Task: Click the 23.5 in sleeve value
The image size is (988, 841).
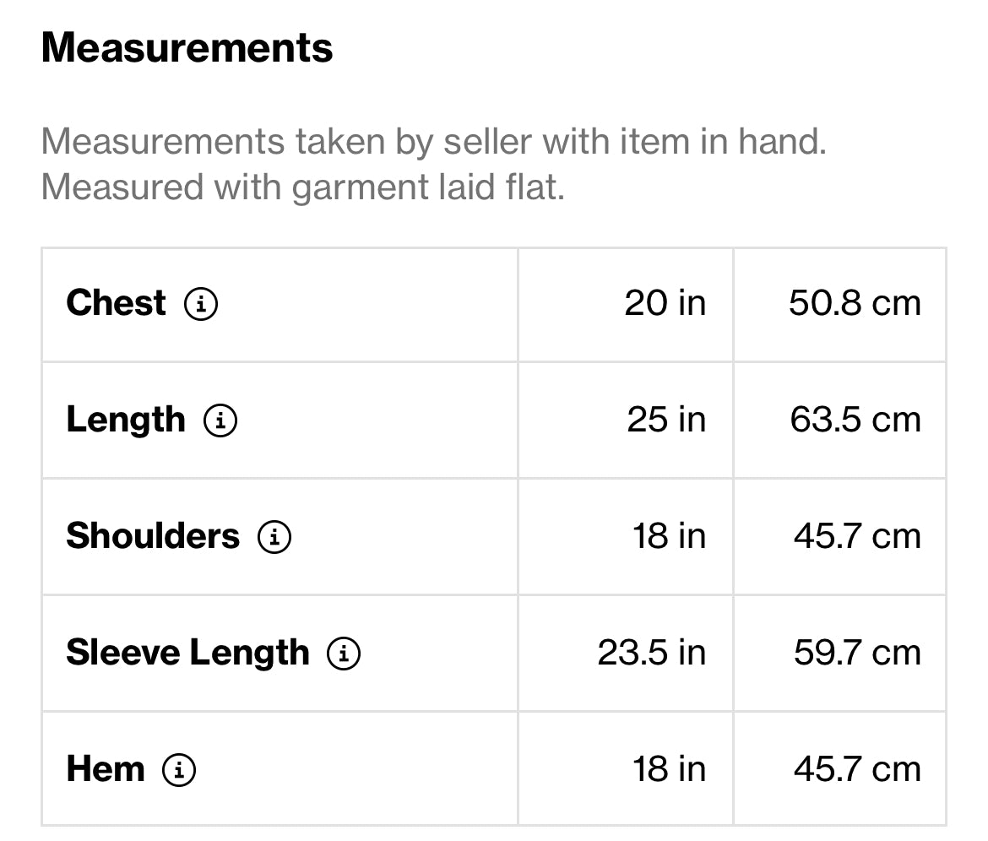Action: 651,653
